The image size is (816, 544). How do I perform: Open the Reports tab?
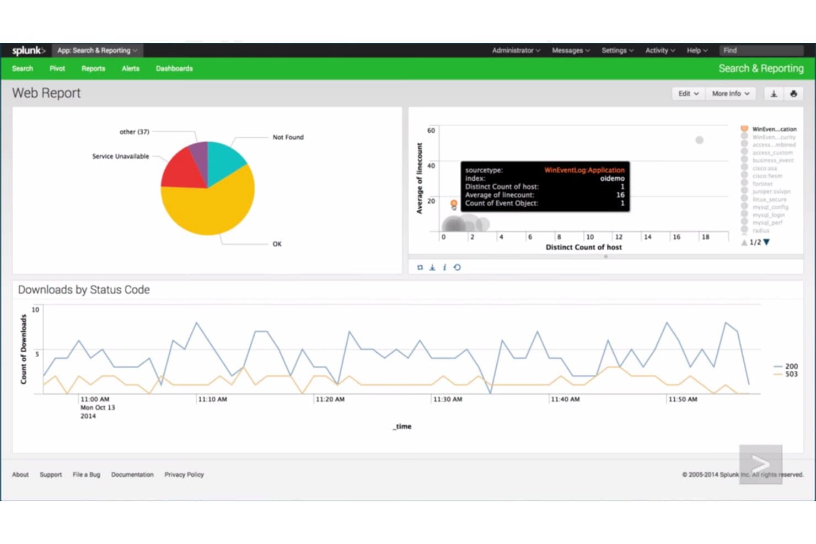(93, 68)
